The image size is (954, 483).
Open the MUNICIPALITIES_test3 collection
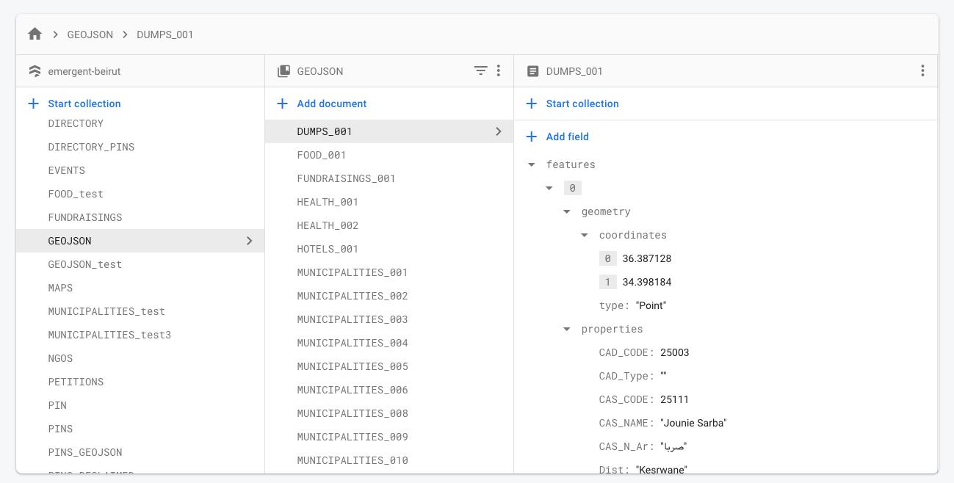click(x=109, y=335)
